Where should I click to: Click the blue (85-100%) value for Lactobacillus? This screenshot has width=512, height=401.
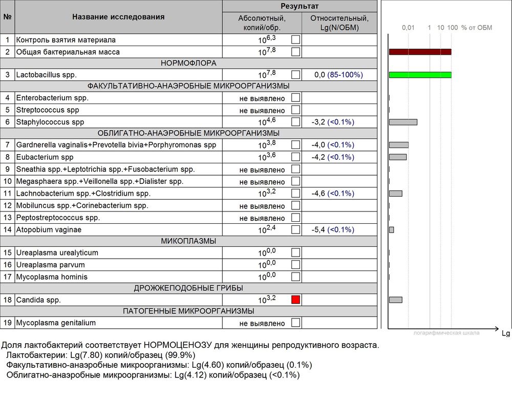345,75
